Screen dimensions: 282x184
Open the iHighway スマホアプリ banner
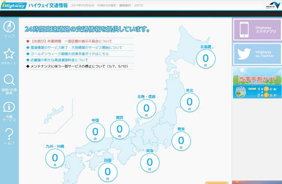[257, 29]
